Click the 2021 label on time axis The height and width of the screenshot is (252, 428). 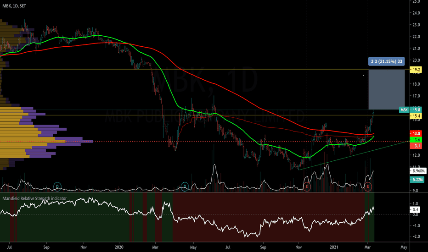pos(334,247)
